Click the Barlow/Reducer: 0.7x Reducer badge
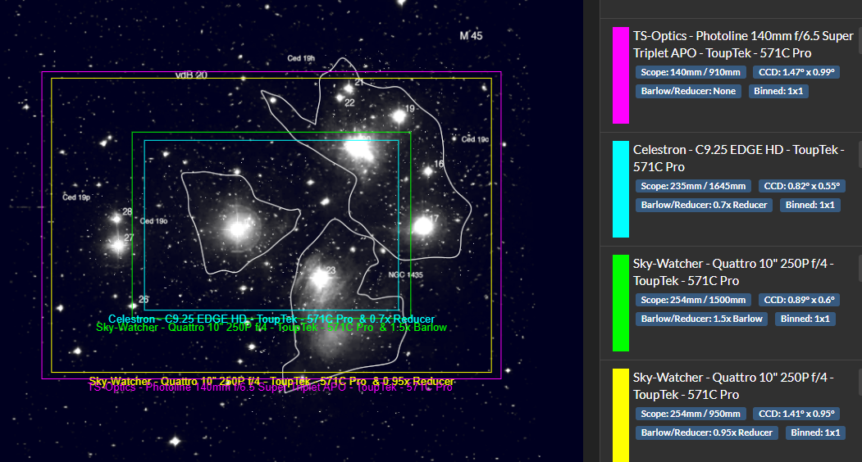Screen dimensions: 862x462 704,205
